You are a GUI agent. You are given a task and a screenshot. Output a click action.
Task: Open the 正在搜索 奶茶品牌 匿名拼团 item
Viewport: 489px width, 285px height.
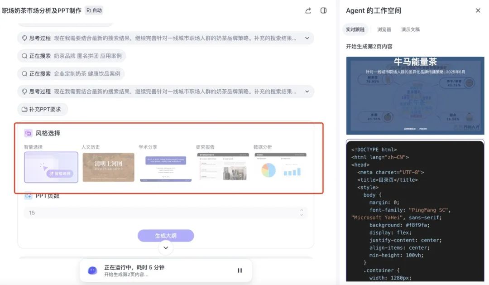[72, 56]
